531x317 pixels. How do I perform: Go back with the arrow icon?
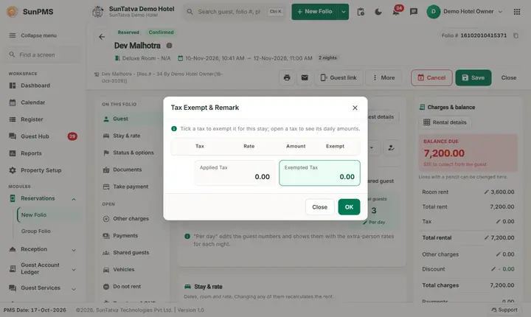(x=102, y=37)
